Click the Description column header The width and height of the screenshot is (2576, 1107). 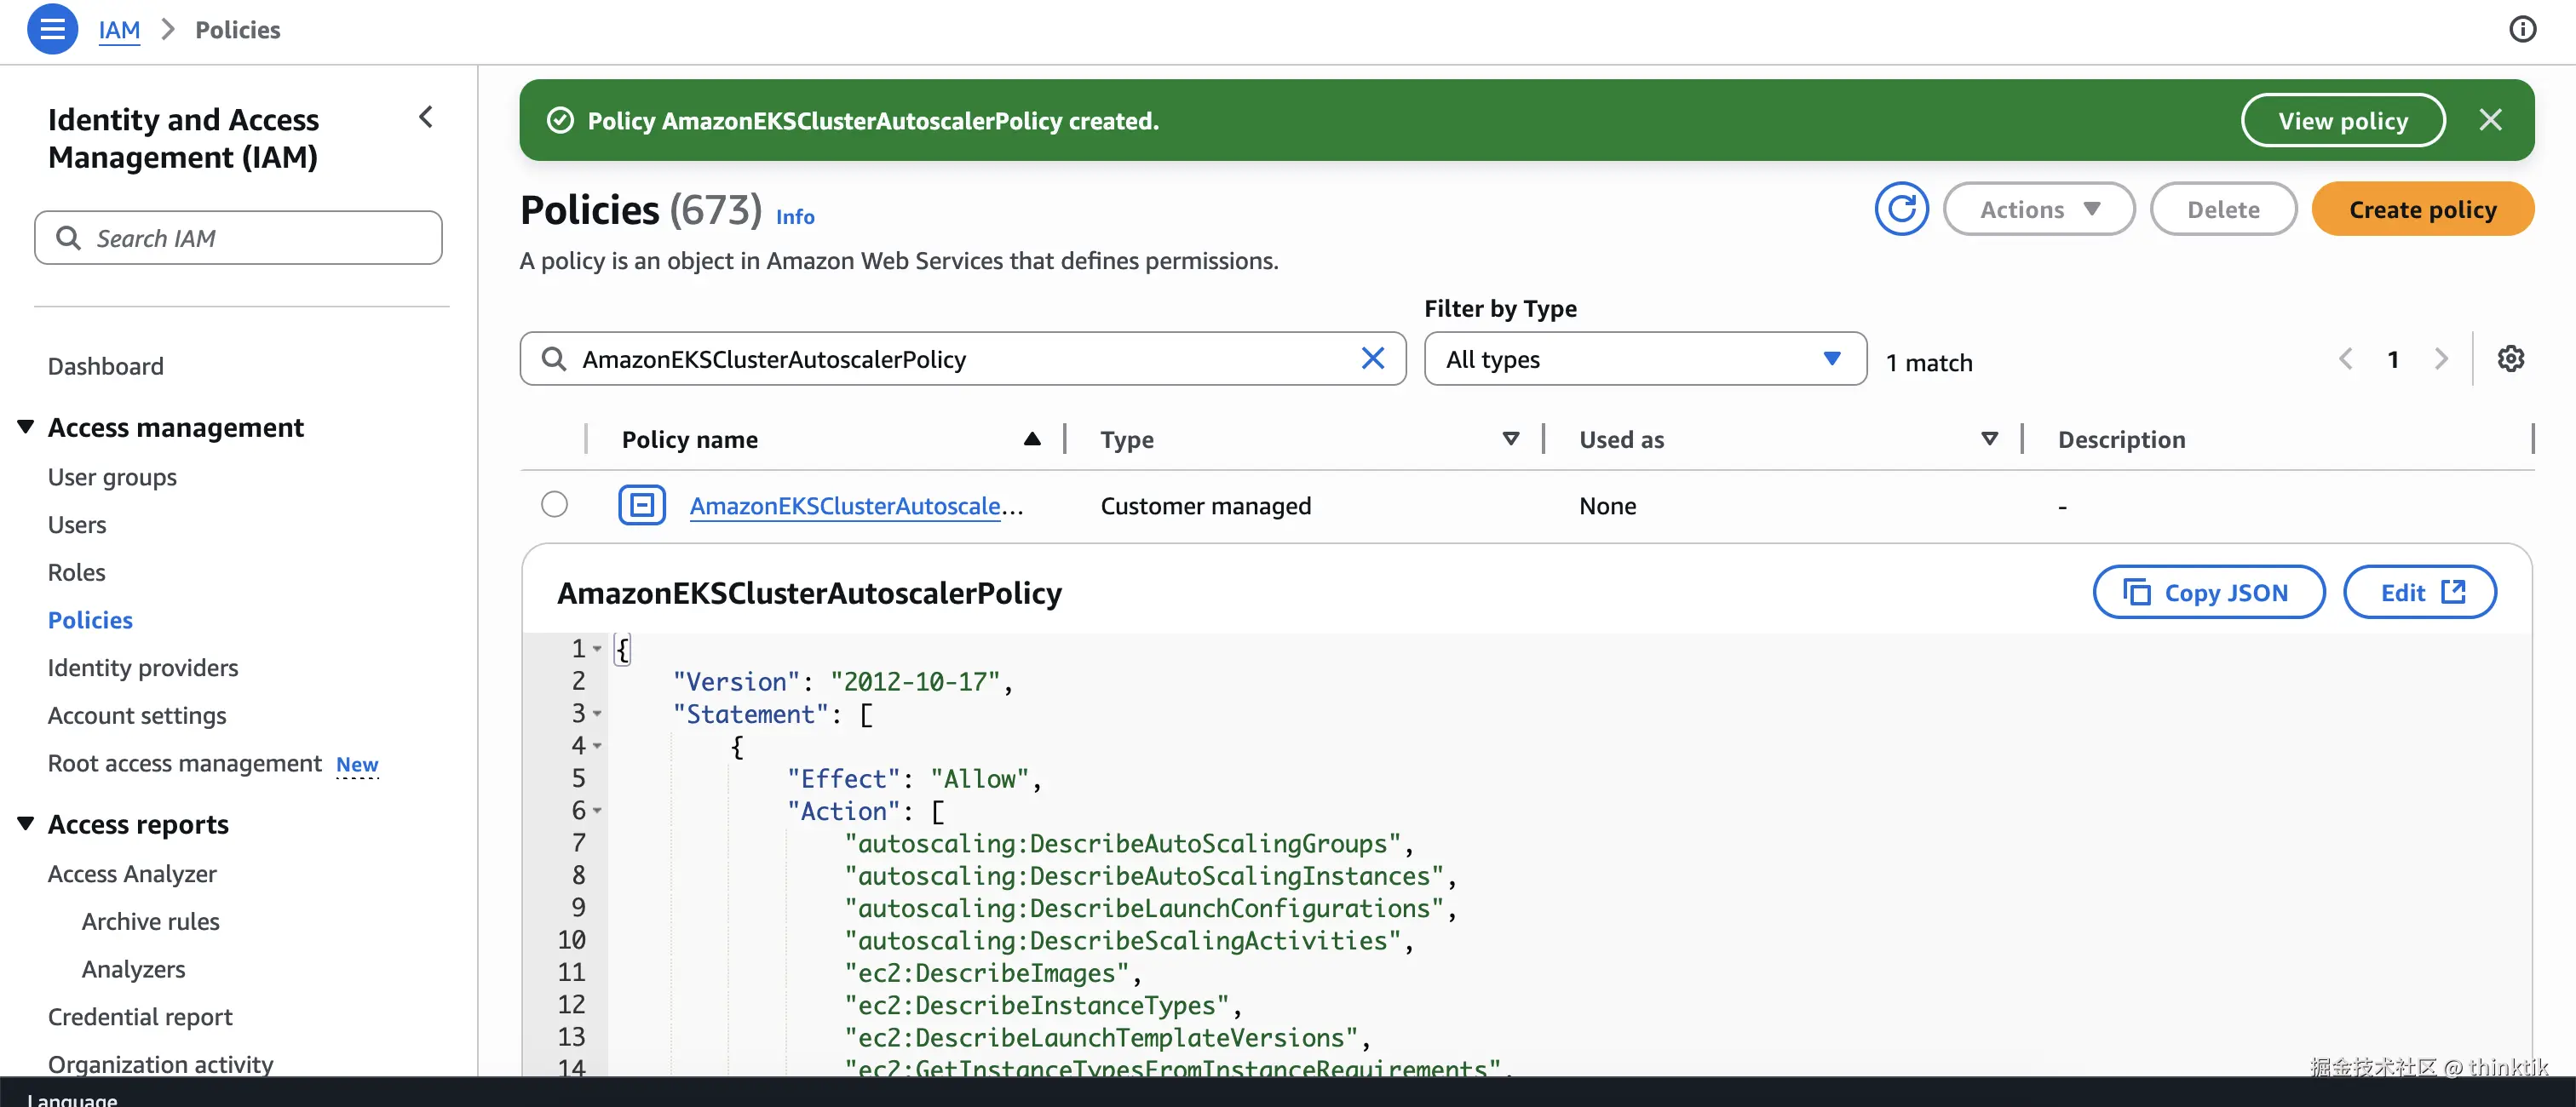[x=2121, y=439]
